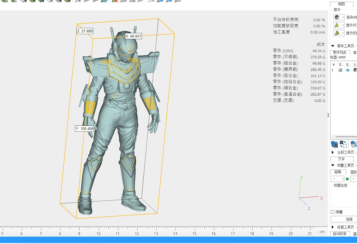Screen dimensions: 357x244
Task: Click the 支撑 (支撑) cost row
Action: point(299,100)
